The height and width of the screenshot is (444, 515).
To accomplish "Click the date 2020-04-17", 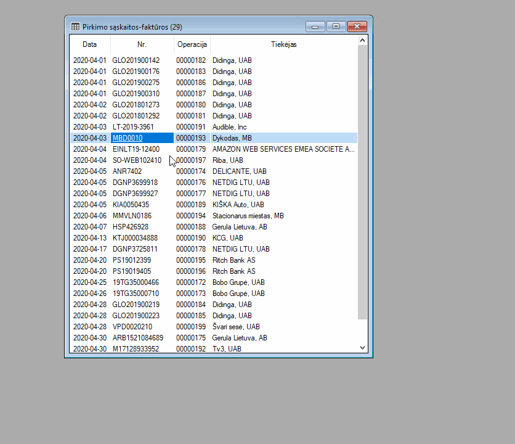I will (90, 249).
